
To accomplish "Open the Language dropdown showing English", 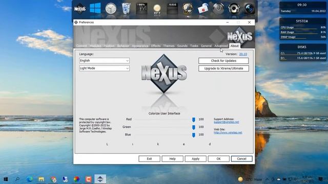I will pos(104,61).
